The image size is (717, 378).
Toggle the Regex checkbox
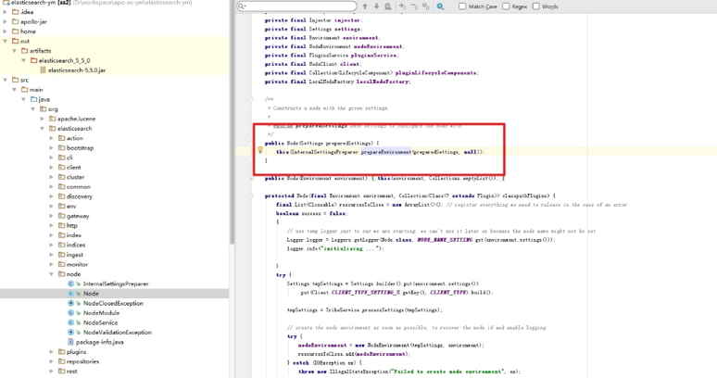click(x=506, y=6)
